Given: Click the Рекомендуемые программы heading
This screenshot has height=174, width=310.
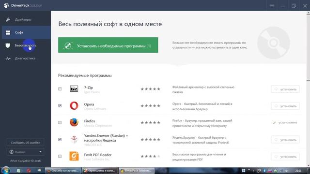Looking at the screenshot, I should coord(85,75).
